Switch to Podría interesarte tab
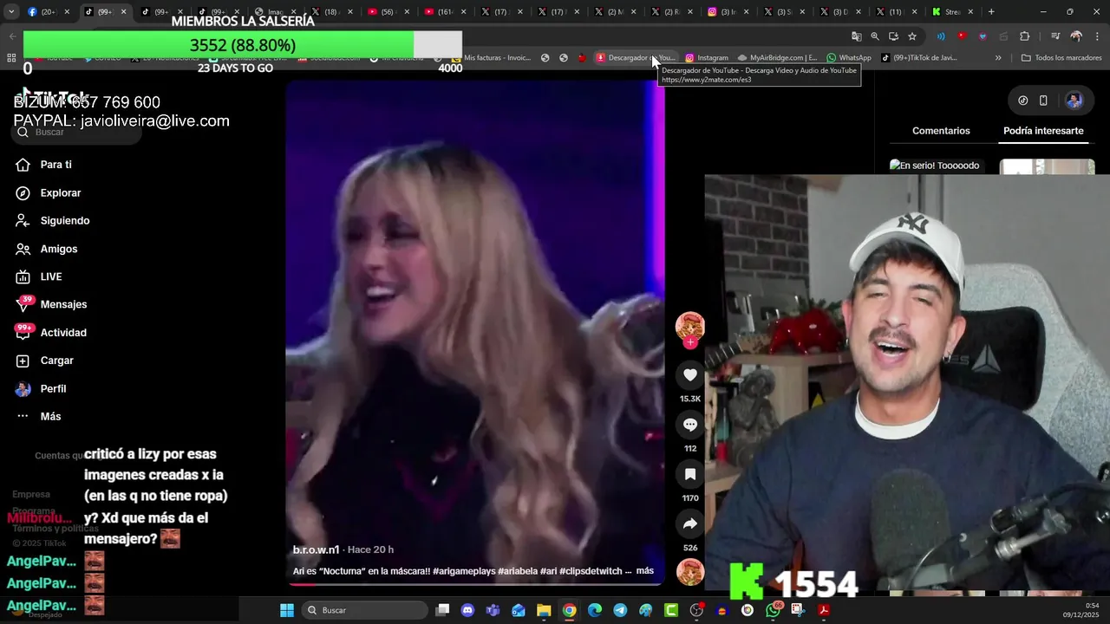This screenshot has width=1110, height=624. [x=1043, y=131]
